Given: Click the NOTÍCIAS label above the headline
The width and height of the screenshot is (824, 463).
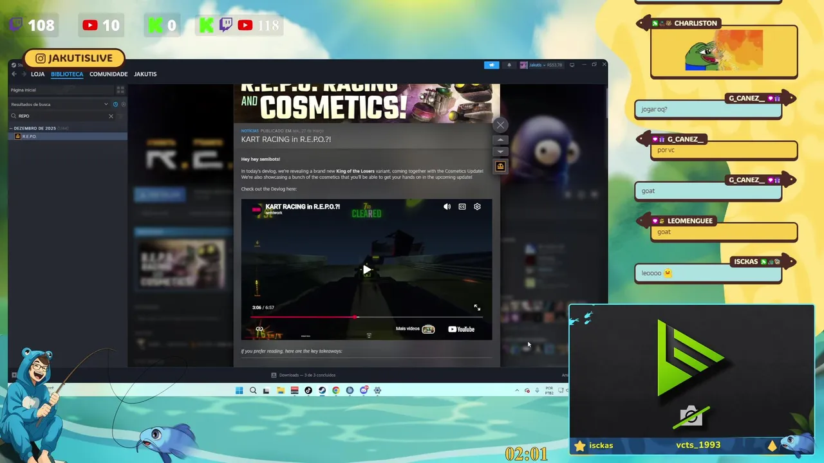Looking at the screenshot, I should point(250,131).
